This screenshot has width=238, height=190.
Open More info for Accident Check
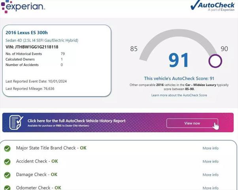pyautogui.click(x=211, y=161)
